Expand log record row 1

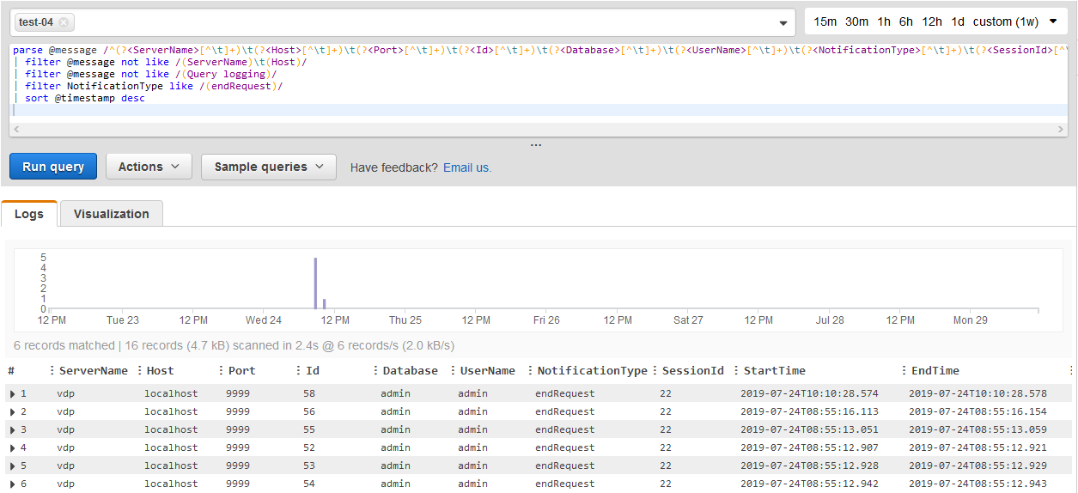tap(13, 393)
